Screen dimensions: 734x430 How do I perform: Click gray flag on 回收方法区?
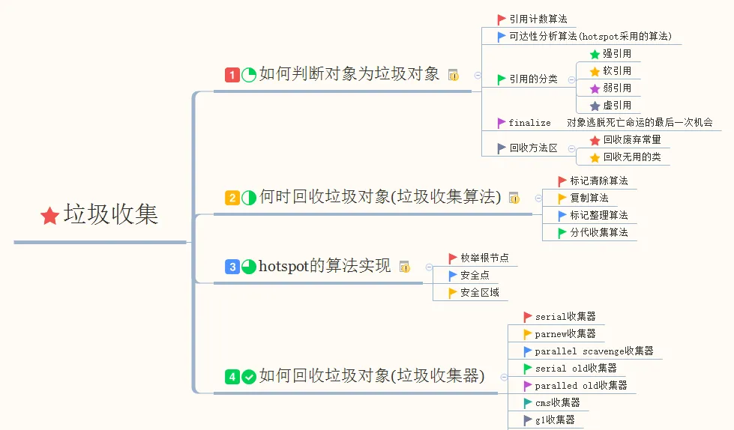pos(502,148)
